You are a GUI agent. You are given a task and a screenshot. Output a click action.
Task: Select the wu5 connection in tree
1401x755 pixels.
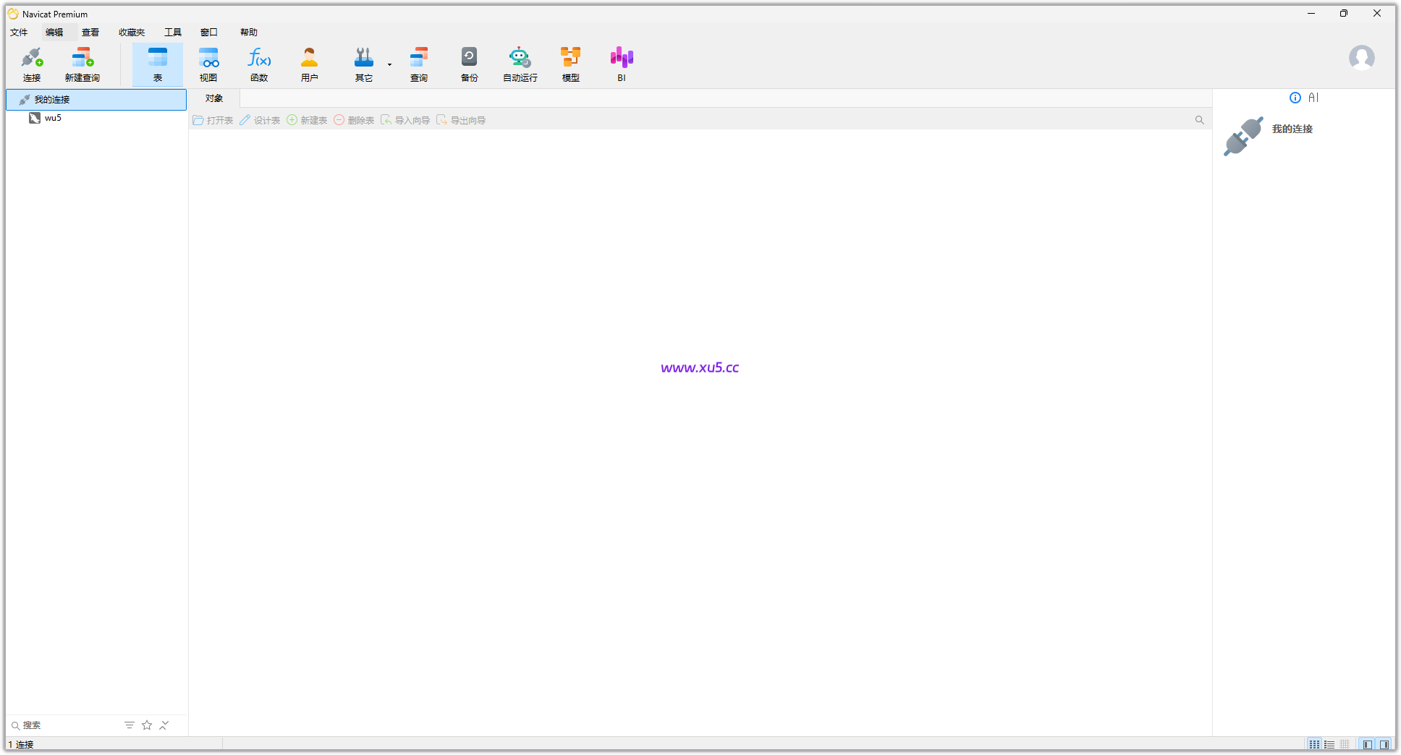[53, 118]
